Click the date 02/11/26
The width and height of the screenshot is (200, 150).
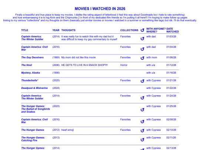pos(171,137)
